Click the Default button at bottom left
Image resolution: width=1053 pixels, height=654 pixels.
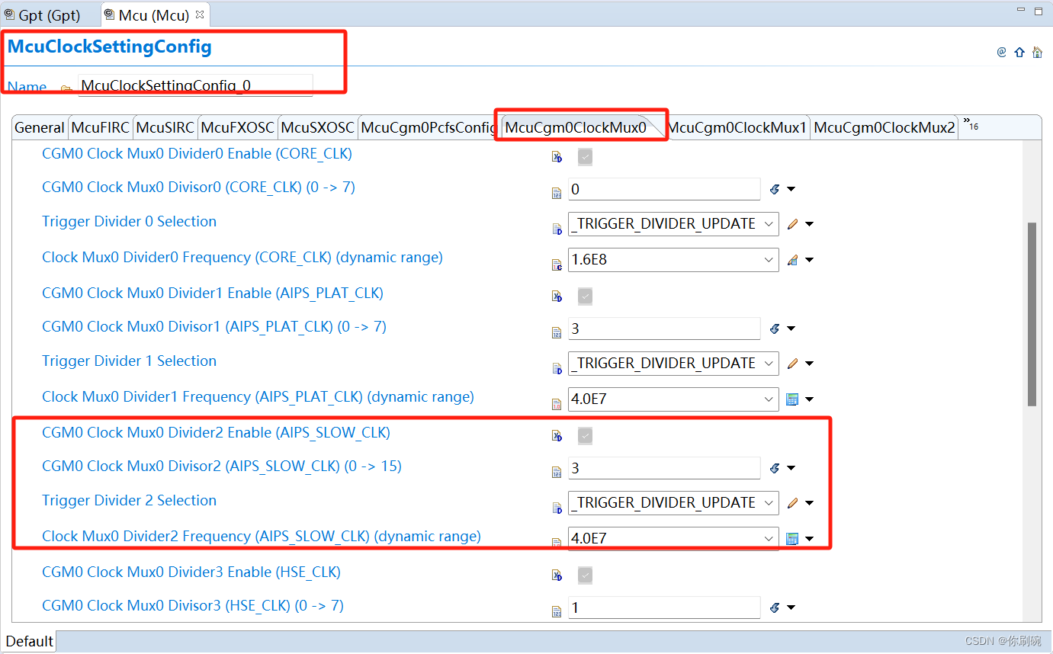[28, 640]
